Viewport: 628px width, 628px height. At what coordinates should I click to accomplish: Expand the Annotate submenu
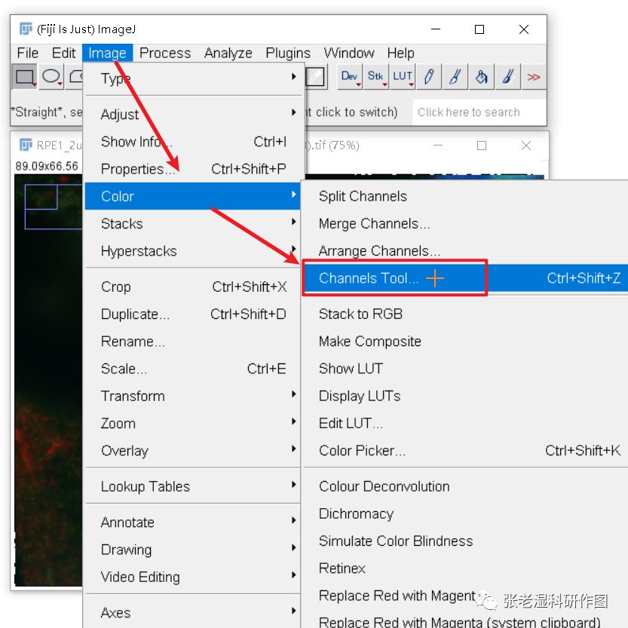(193, 522)
